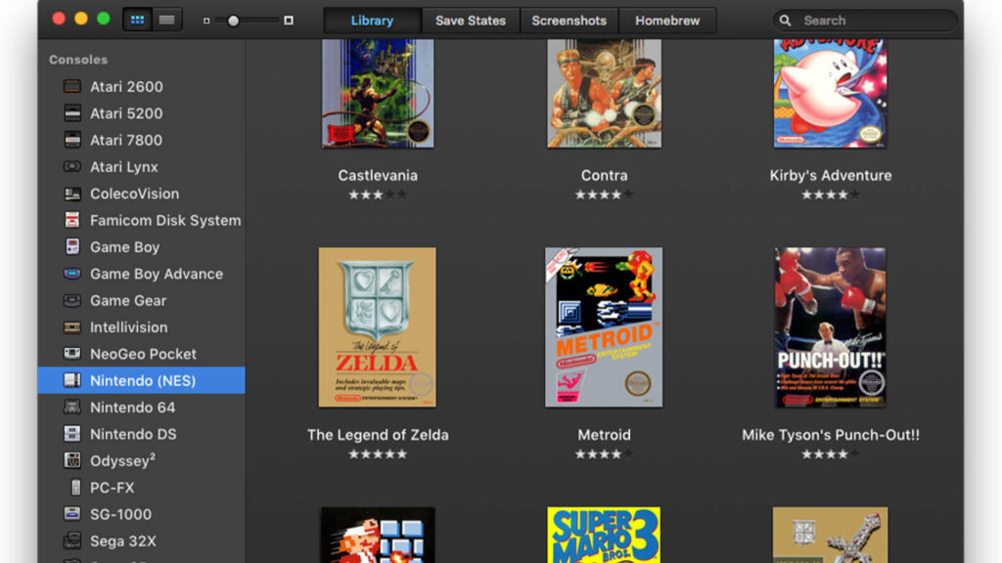1002x563 pixels.
Task: Click the PC-FX console icon
Action: (x=75, y=487)
